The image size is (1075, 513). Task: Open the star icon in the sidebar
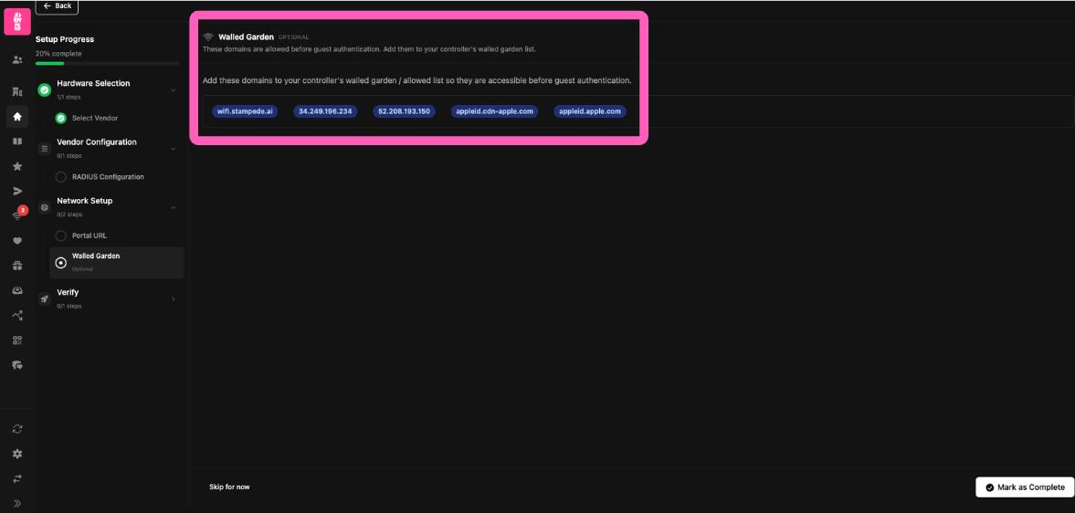pyautogui.click(x=17, y=166)
